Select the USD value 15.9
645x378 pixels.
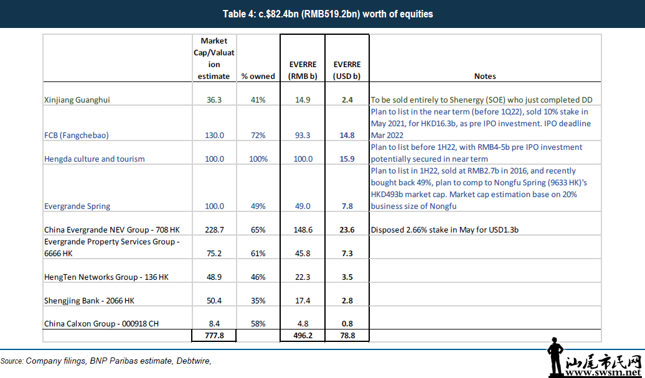pyautogui.click(x=347, y=159)
